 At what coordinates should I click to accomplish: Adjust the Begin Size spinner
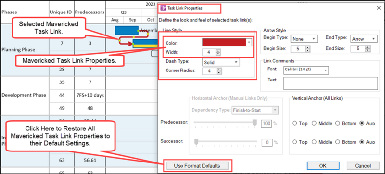308,49
